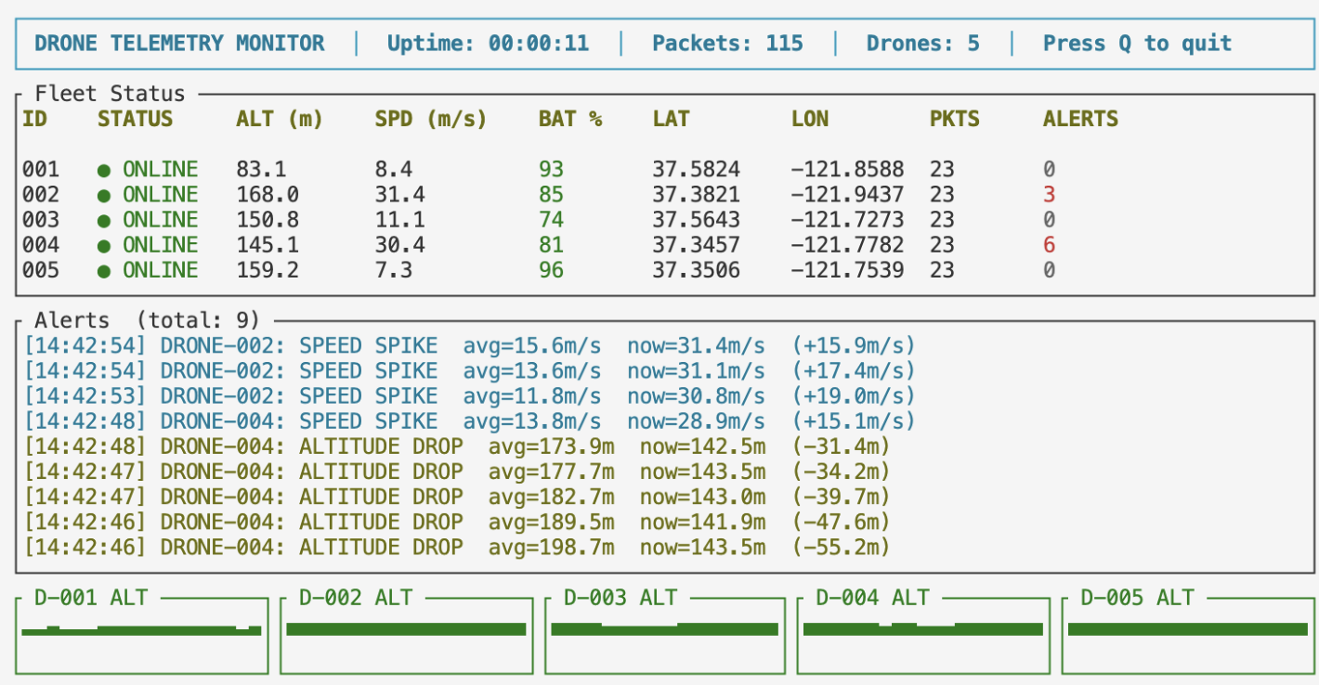Click the LAT column header
Viewport: 1319px width, 685px height.
[671, 119]
